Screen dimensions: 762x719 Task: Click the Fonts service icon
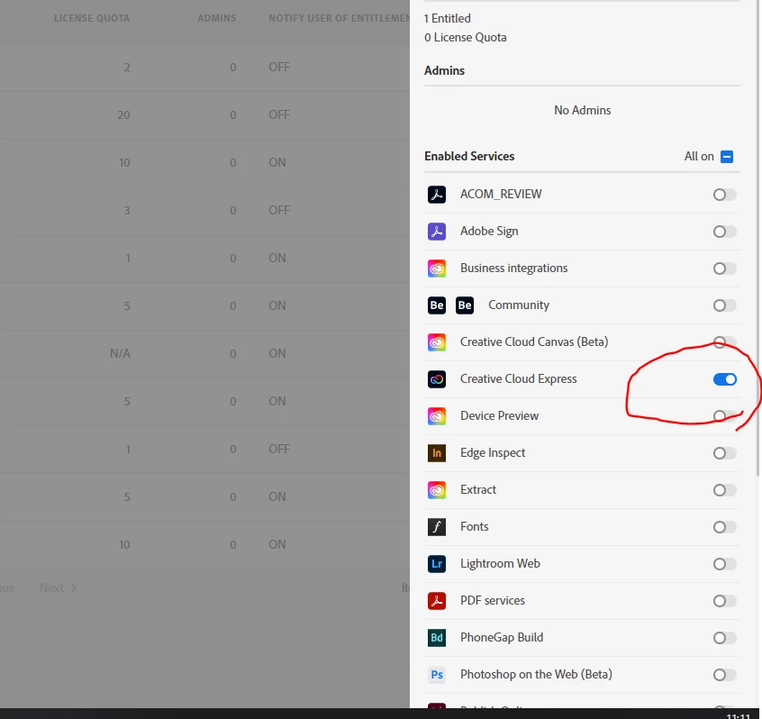(x=437, y=527)
